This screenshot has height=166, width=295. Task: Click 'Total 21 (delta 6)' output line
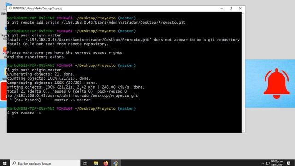(x=67, y=91)
